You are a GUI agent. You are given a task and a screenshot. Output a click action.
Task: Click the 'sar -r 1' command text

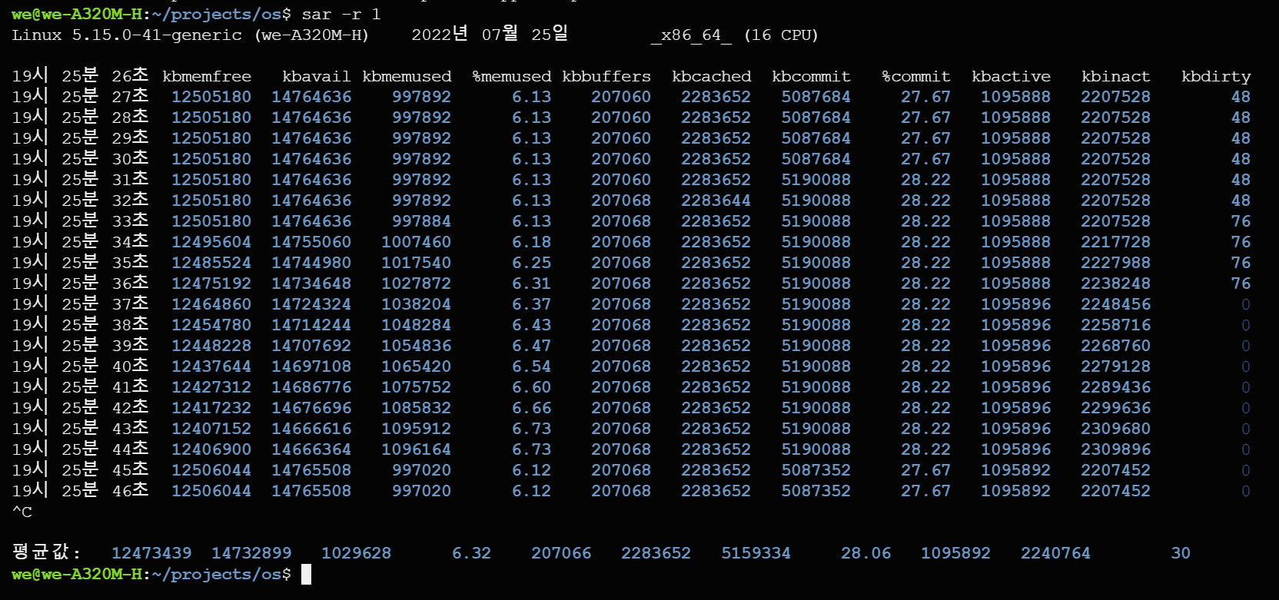click(x=341, y=15)
